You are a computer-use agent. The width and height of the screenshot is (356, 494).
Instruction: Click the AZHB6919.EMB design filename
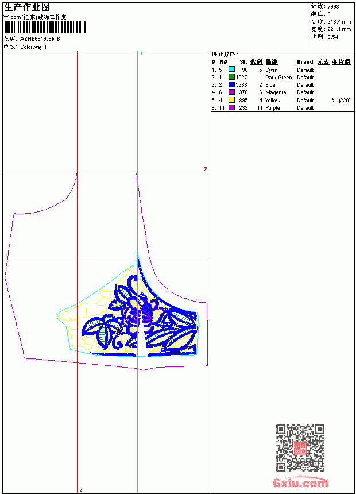[x=40, y=39]
